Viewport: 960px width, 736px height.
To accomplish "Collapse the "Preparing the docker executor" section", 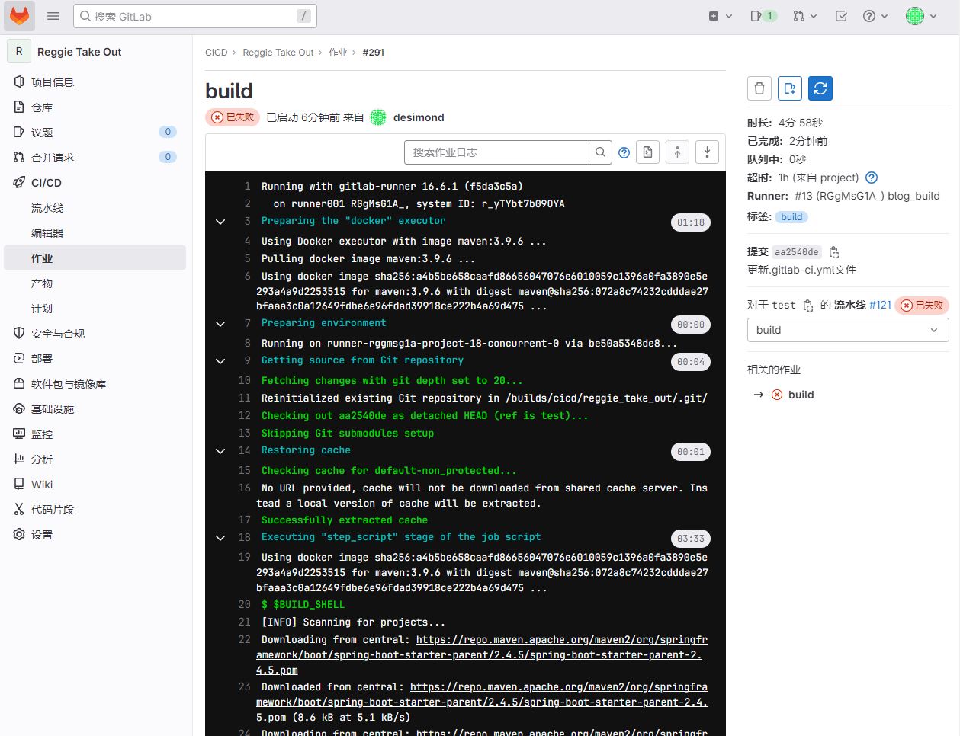I will pos(220,222).
